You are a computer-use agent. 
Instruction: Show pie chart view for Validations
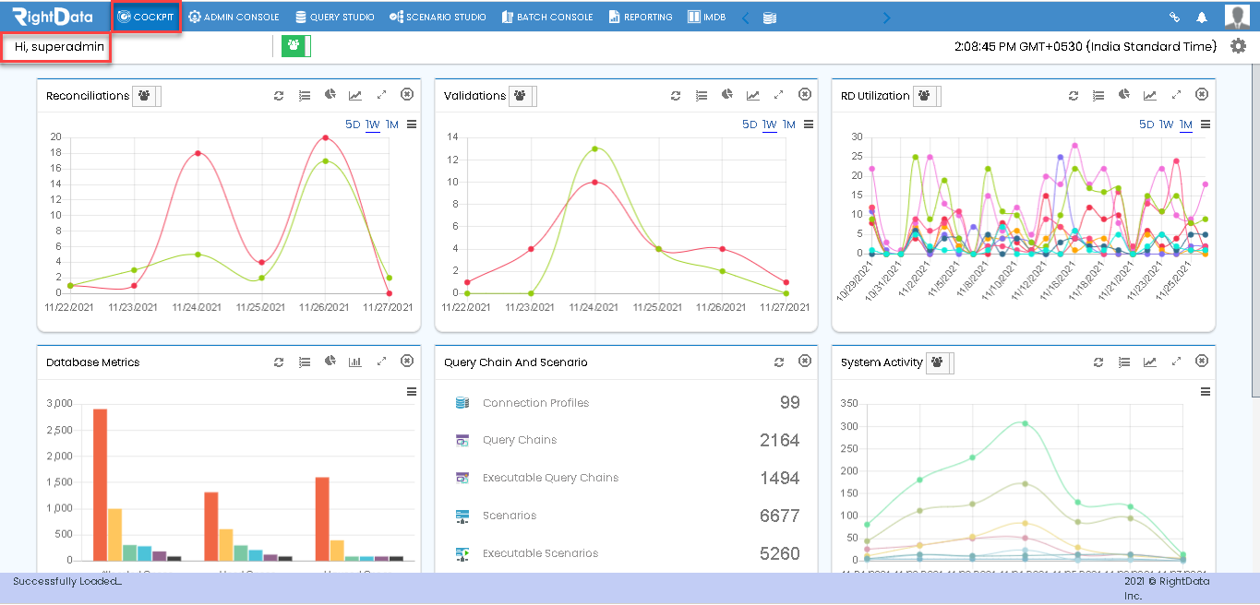pyautogui.click(x=727, y=95)
